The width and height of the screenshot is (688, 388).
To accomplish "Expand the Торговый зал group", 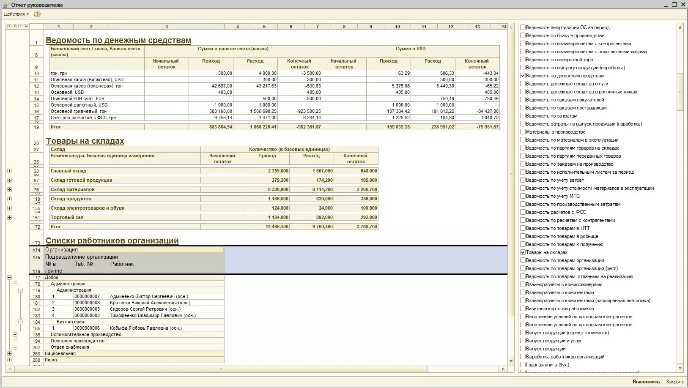I will click(x=9, y=218).
